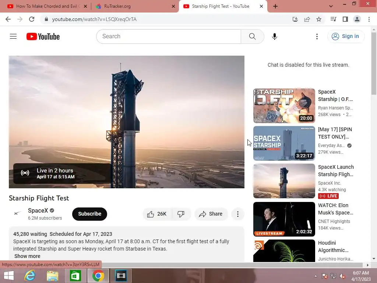Click the search magnifier button
This screenshot has height=283, width=377.
click(x=253, y=36)
